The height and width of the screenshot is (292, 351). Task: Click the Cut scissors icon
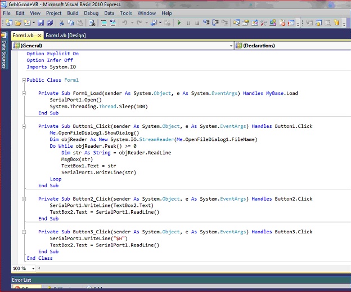pyautogui.click(x=62, y=23)
